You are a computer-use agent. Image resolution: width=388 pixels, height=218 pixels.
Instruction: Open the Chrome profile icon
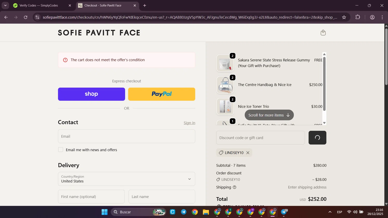point(372,17)
